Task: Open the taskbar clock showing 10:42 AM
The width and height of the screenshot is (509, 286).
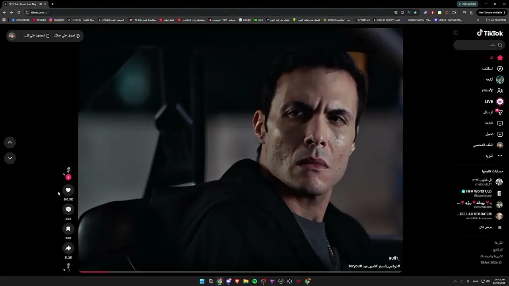Action: pyautogui.click(x=498, y=281)
